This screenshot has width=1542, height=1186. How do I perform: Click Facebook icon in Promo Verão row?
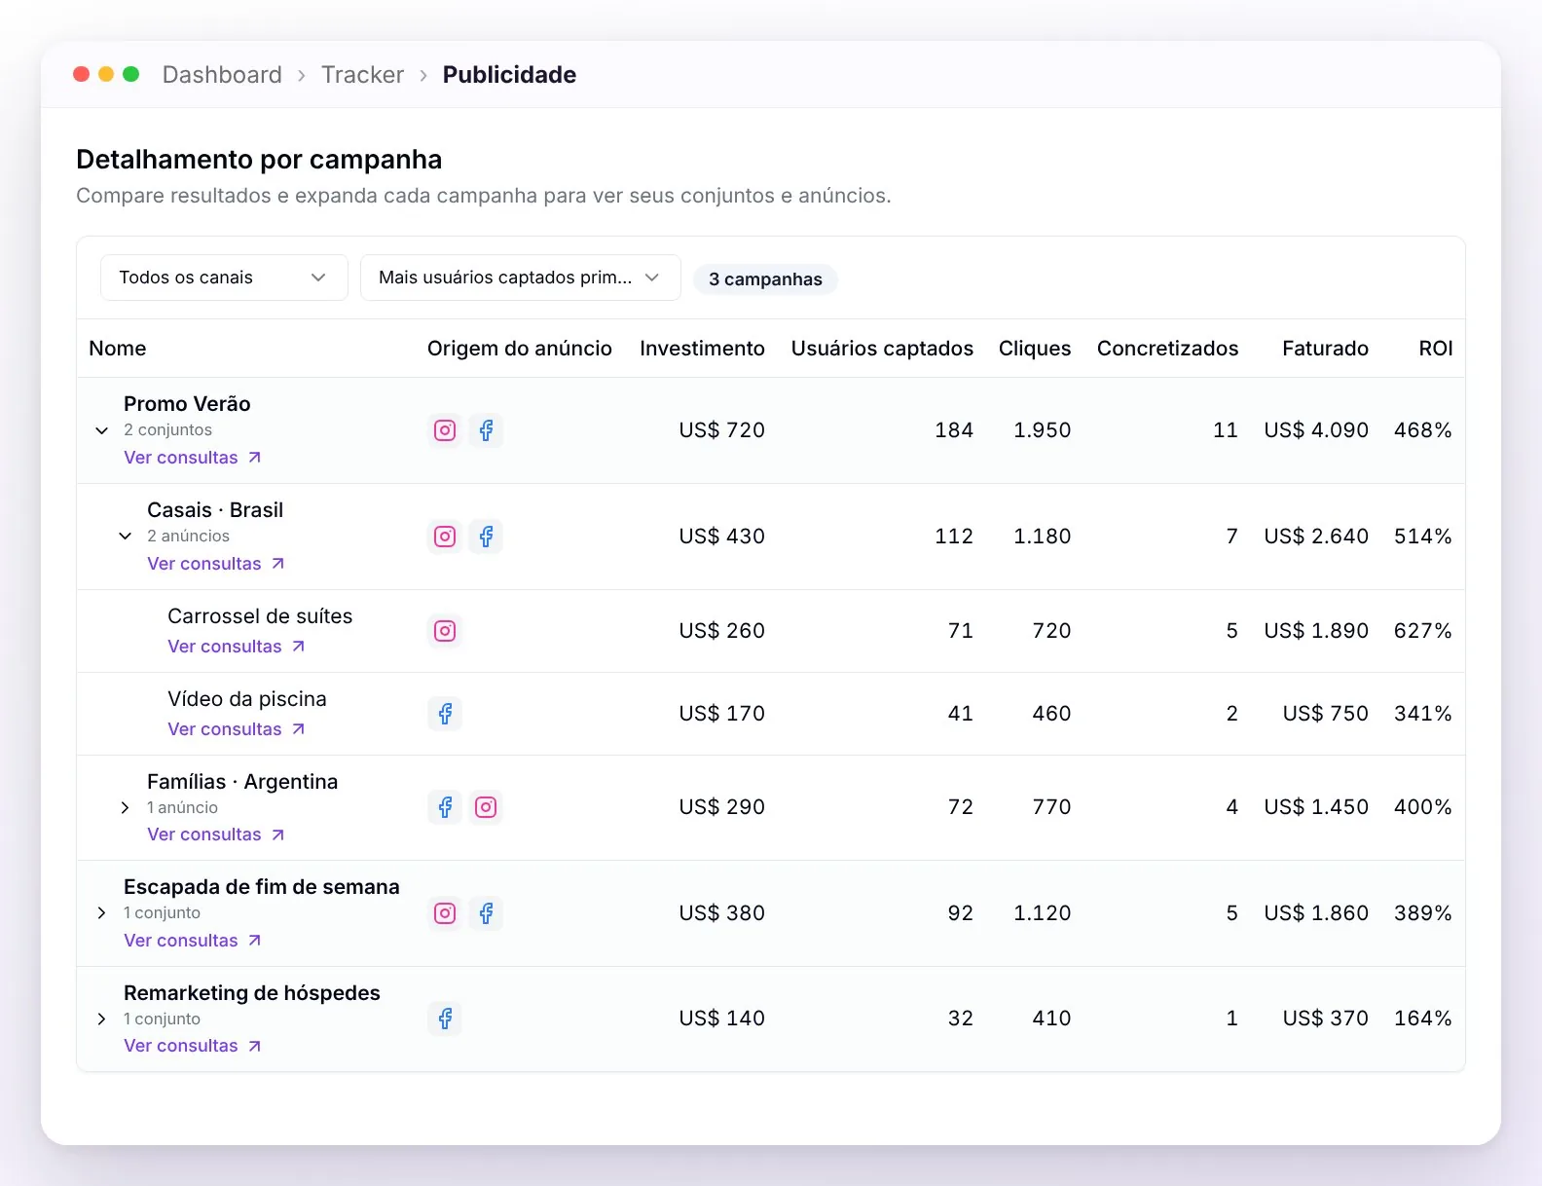point(486,430)
